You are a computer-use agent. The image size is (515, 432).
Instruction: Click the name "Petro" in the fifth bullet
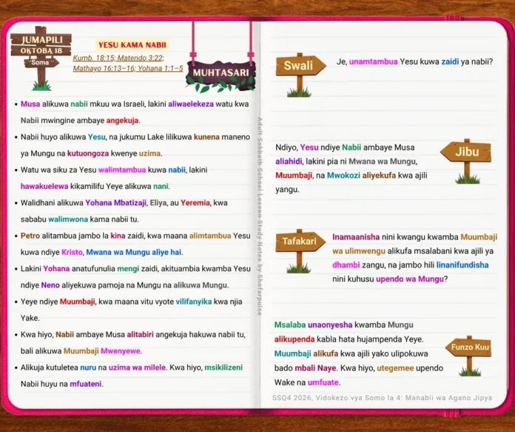[x=30, y=236]
